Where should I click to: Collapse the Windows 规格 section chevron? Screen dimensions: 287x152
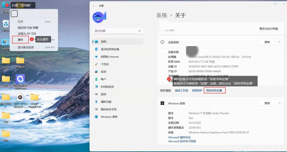tap(279, 103)
